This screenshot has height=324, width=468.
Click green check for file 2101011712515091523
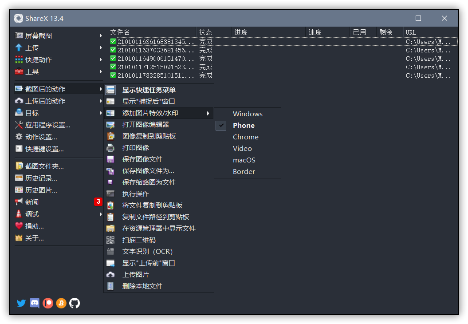(x=113, y=67)
